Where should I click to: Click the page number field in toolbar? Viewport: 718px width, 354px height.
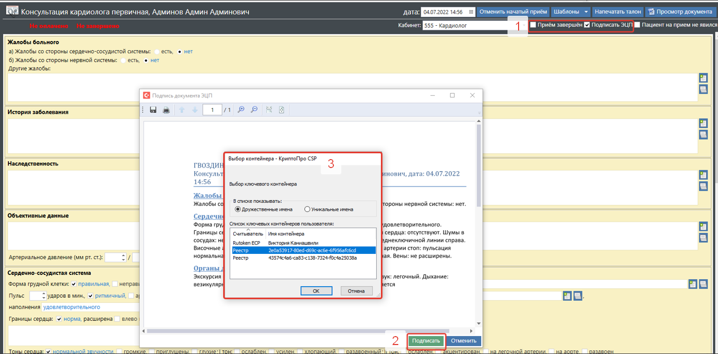click(212, 110)
